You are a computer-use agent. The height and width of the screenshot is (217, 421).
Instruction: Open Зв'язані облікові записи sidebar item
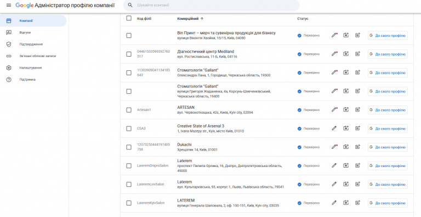(x=33, y=56)
